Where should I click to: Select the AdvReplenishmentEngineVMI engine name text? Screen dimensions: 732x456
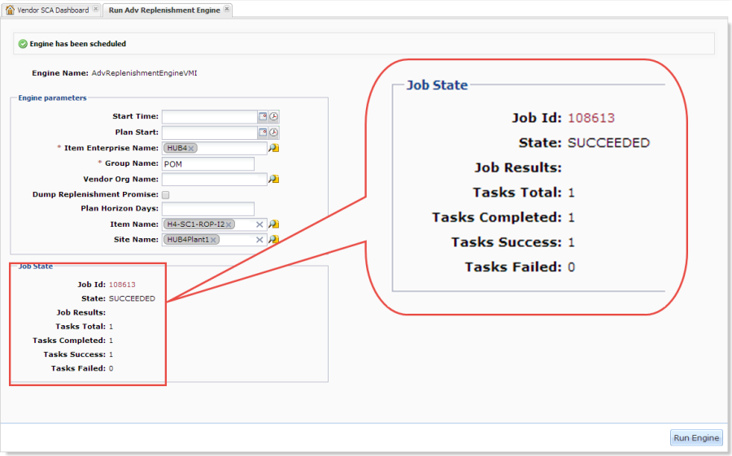pyautogui.click(x=144, y=73)
